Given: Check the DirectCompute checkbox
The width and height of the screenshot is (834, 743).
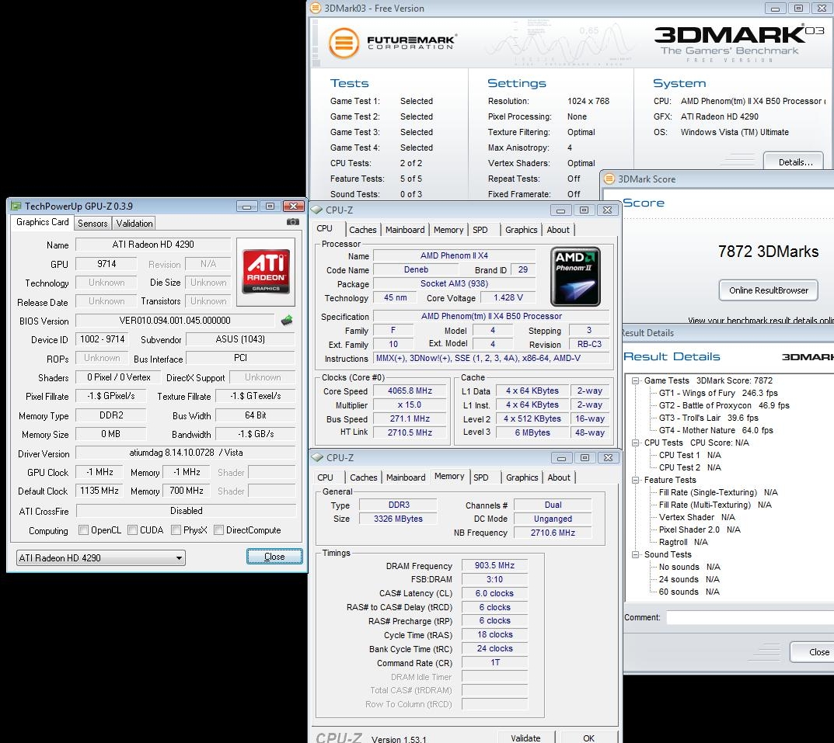Looking at the screenshot, I should coord(218,530).
